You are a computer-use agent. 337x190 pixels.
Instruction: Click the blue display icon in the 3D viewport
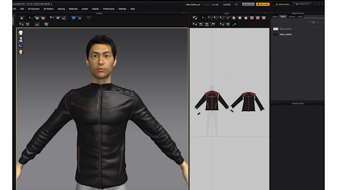tap(21, 46)
